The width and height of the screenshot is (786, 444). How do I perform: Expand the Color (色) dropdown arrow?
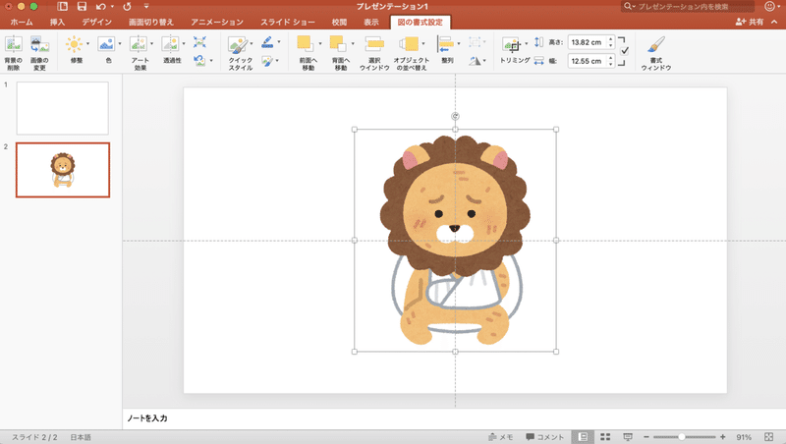pyautogui.click(x=120, y=44)
